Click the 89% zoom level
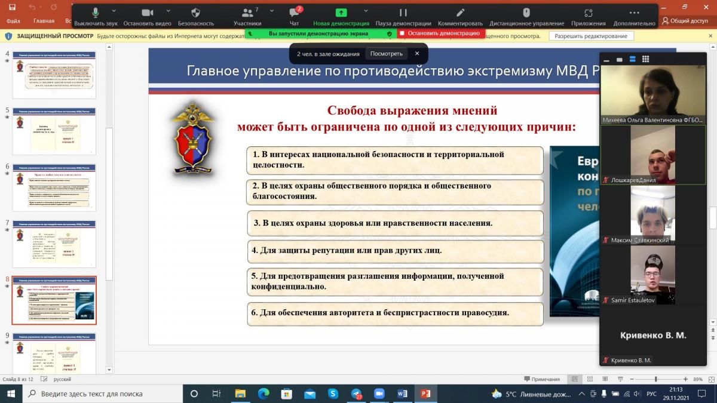The width and height of the screenshot is (717, 403). pyautogui.click(x=698, y=379)
